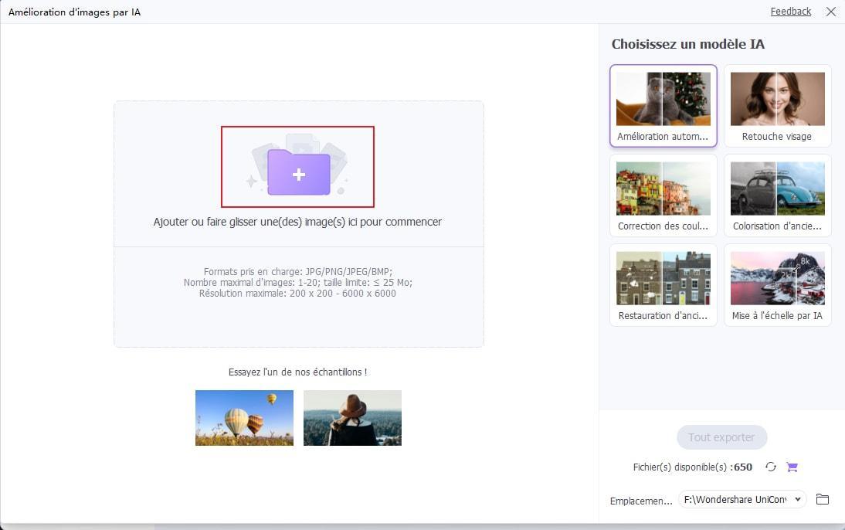Choose the Correction des coul... model
Screen dimensions: 845x530
tap(663, 195)
